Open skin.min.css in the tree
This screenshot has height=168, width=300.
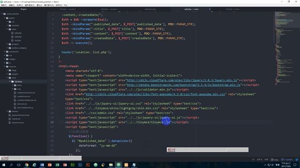(22, 104)
